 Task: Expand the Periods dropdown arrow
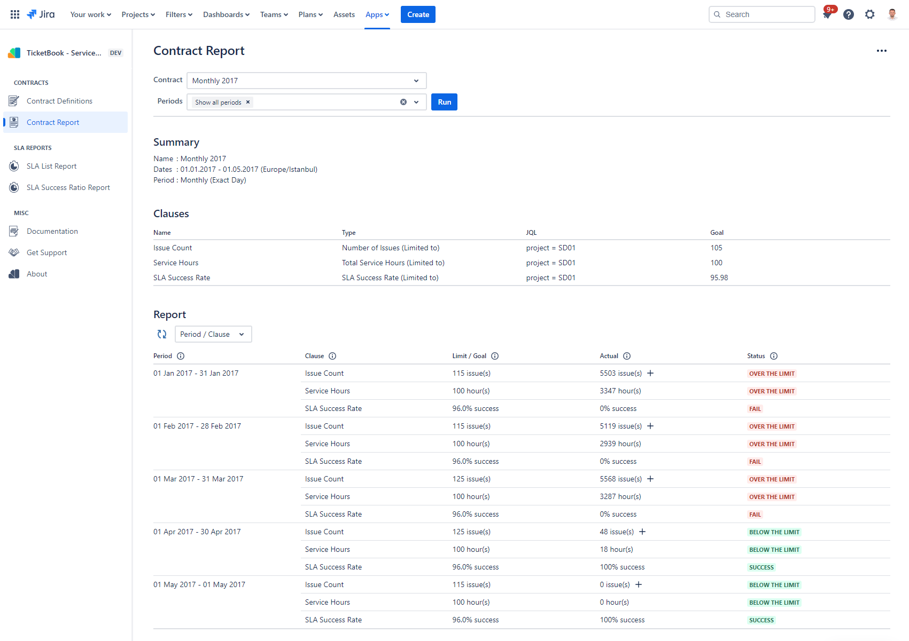[416, 102]
